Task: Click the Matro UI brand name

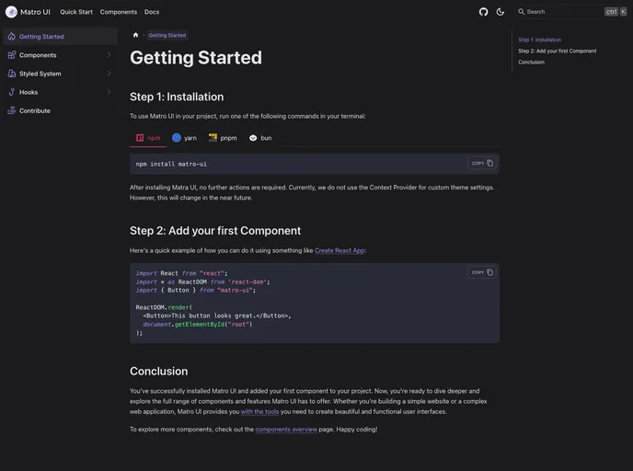Action: [36, 12]
